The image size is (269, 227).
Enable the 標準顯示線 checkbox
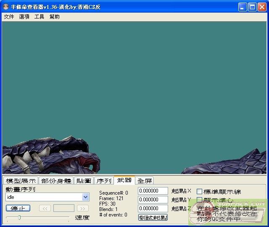200,192
